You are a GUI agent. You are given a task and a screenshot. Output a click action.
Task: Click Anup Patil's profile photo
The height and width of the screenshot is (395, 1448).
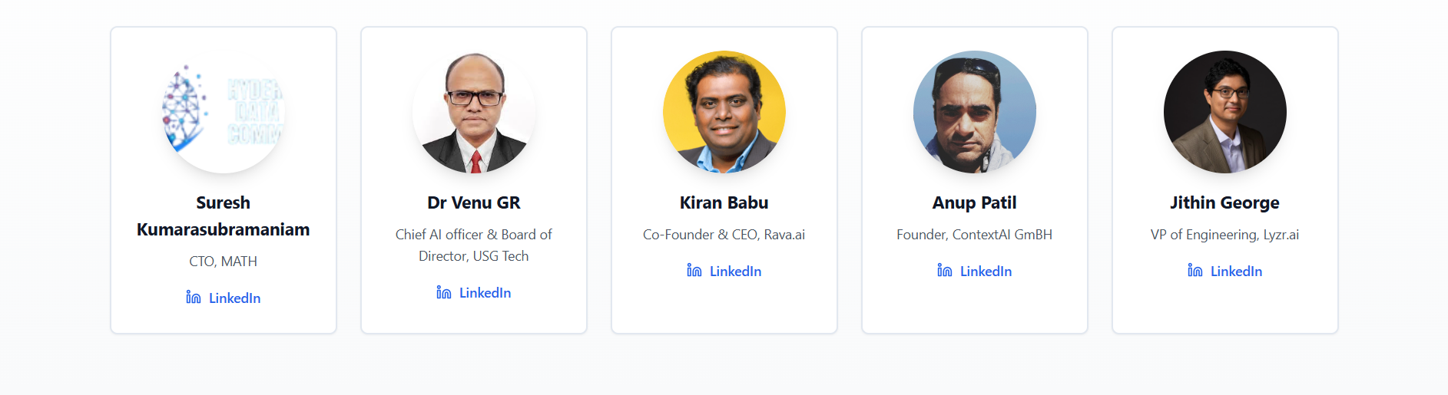click(975, 112)
